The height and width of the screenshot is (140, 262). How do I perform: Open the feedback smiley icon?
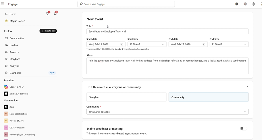pyautogui.click(x=245, y=4)
